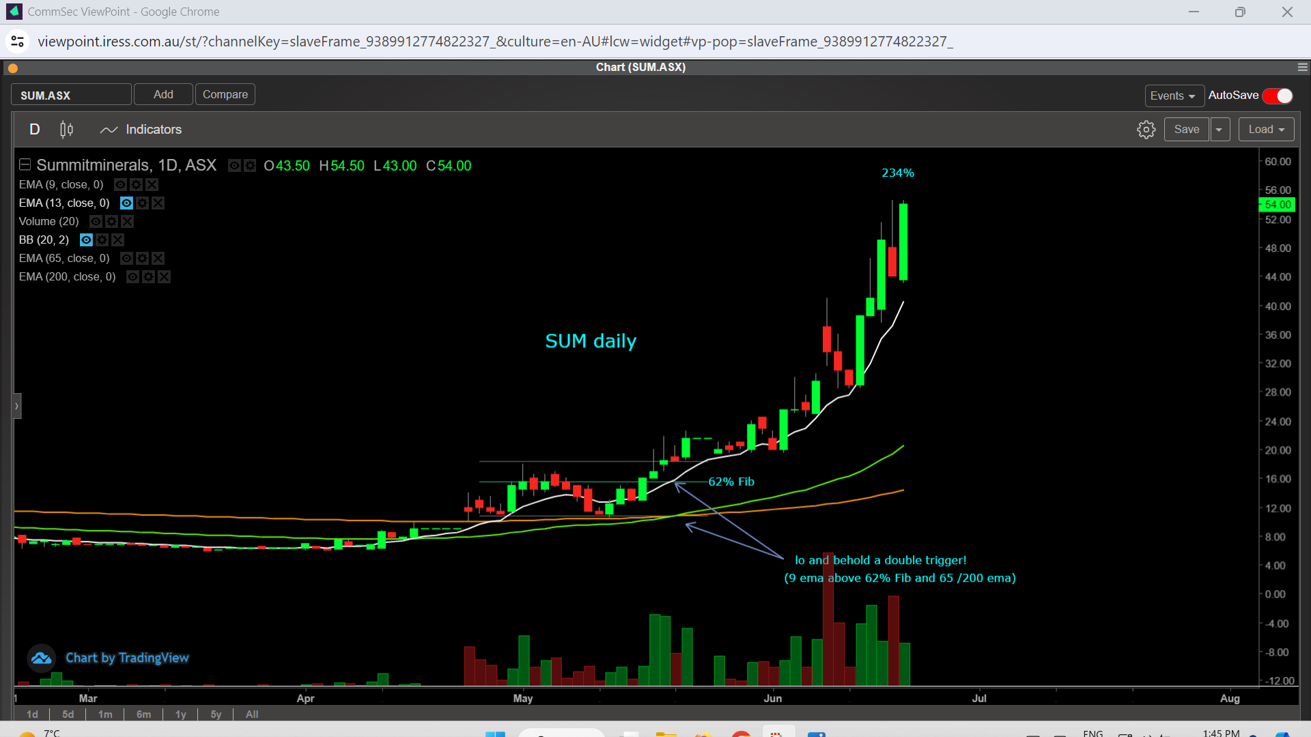Select the 1d time range

coord(32,714)
